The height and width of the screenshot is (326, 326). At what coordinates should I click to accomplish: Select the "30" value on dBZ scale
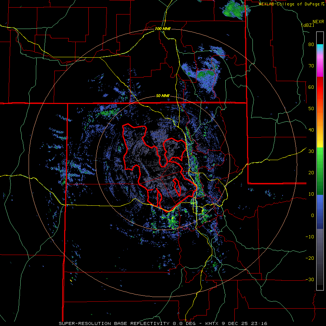point(311,151)
